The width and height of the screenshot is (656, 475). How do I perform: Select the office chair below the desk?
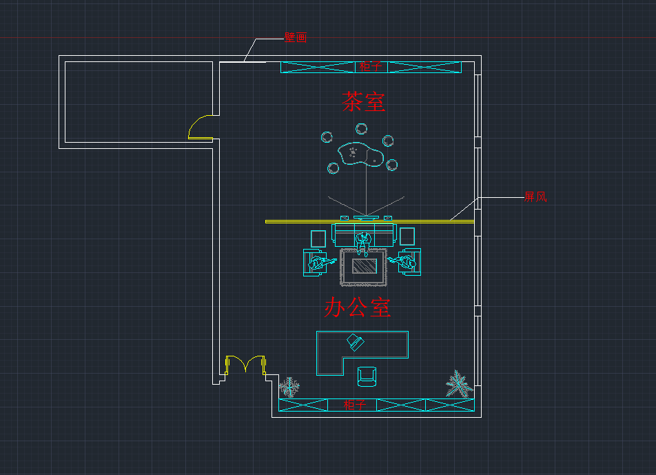[x=367, y=376]
